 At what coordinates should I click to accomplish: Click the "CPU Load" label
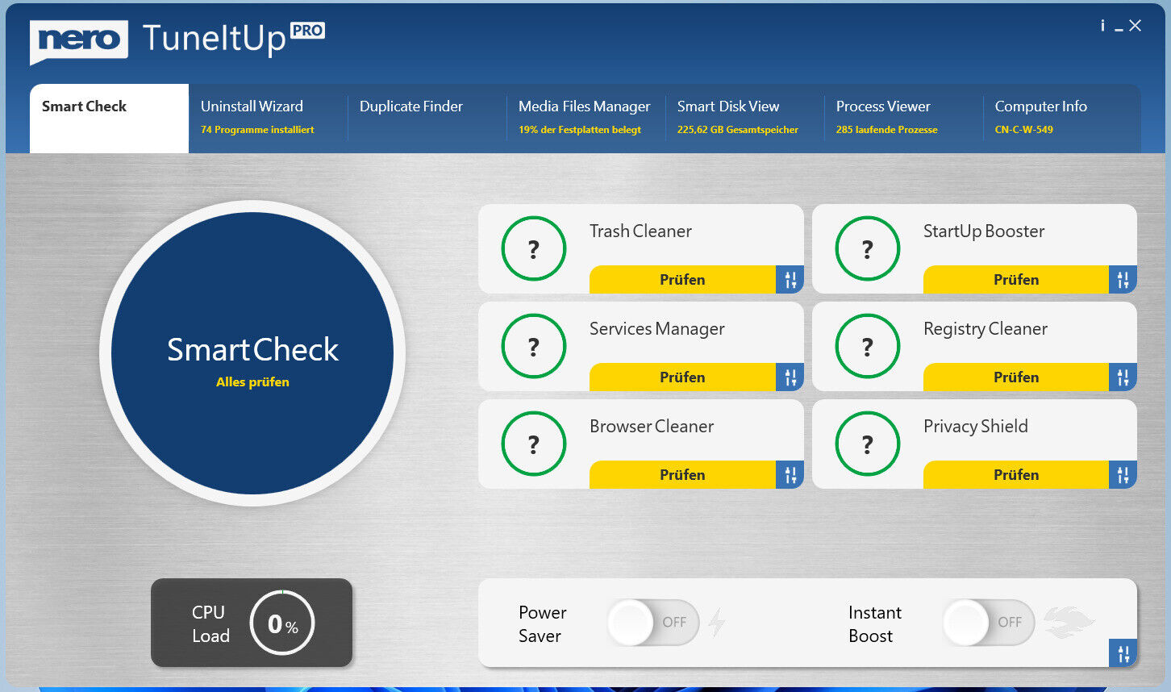click(210, 624)
